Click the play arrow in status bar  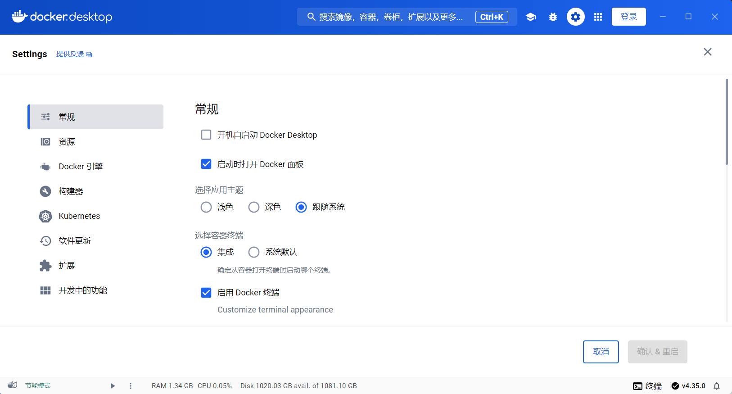tap(113, 386)
